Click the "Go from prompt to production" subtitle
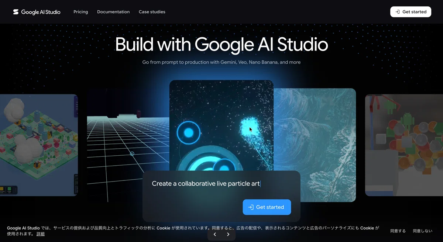Screen dimensions: 443x242 pyautogui.click(x=221, y=62)
